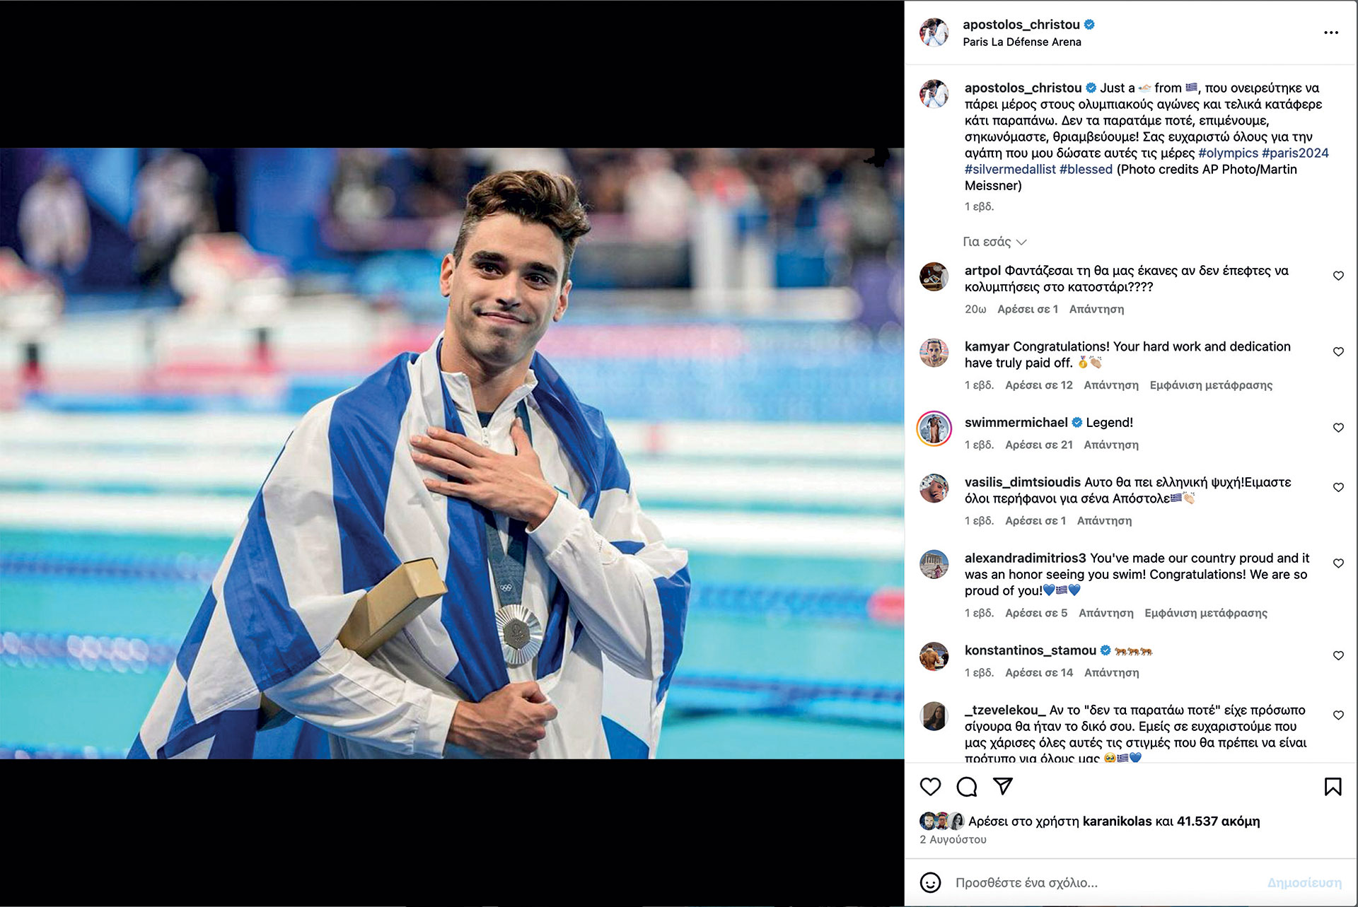Click the greyed 'Δημοσίευση' post button
This screenshot has height=907, width=1358.
[1304, 882]
